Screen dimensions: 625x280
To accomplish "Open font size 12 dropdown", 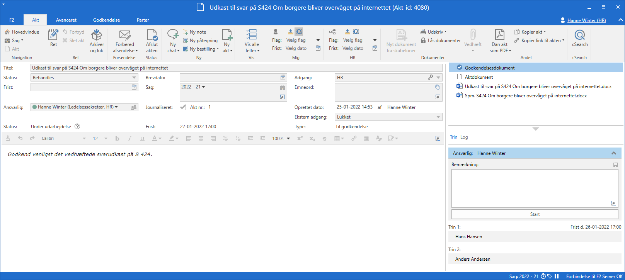I will tap(106, 138).
